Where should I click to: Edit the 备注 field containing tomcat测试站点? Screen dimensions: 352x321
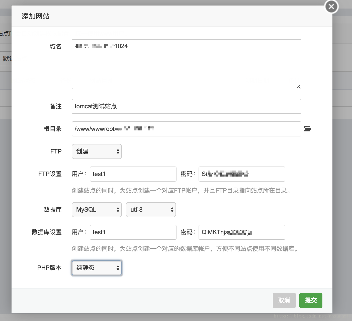coord(186,106)
